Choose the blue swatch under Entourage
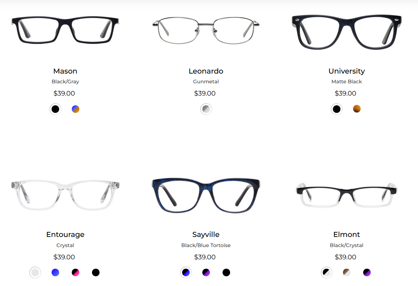The image size is (418, 286). [55, 272]
